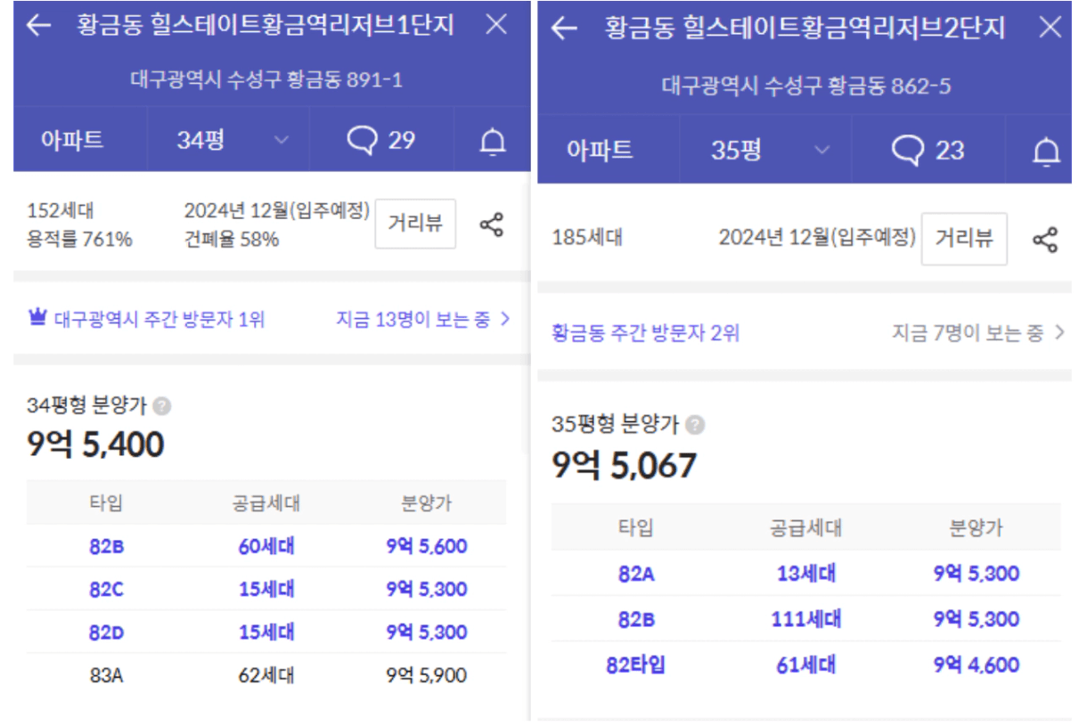The image size is (1087, 726).
Task: Select type 82B in the 1단지 table
Action: click(107, 546)
